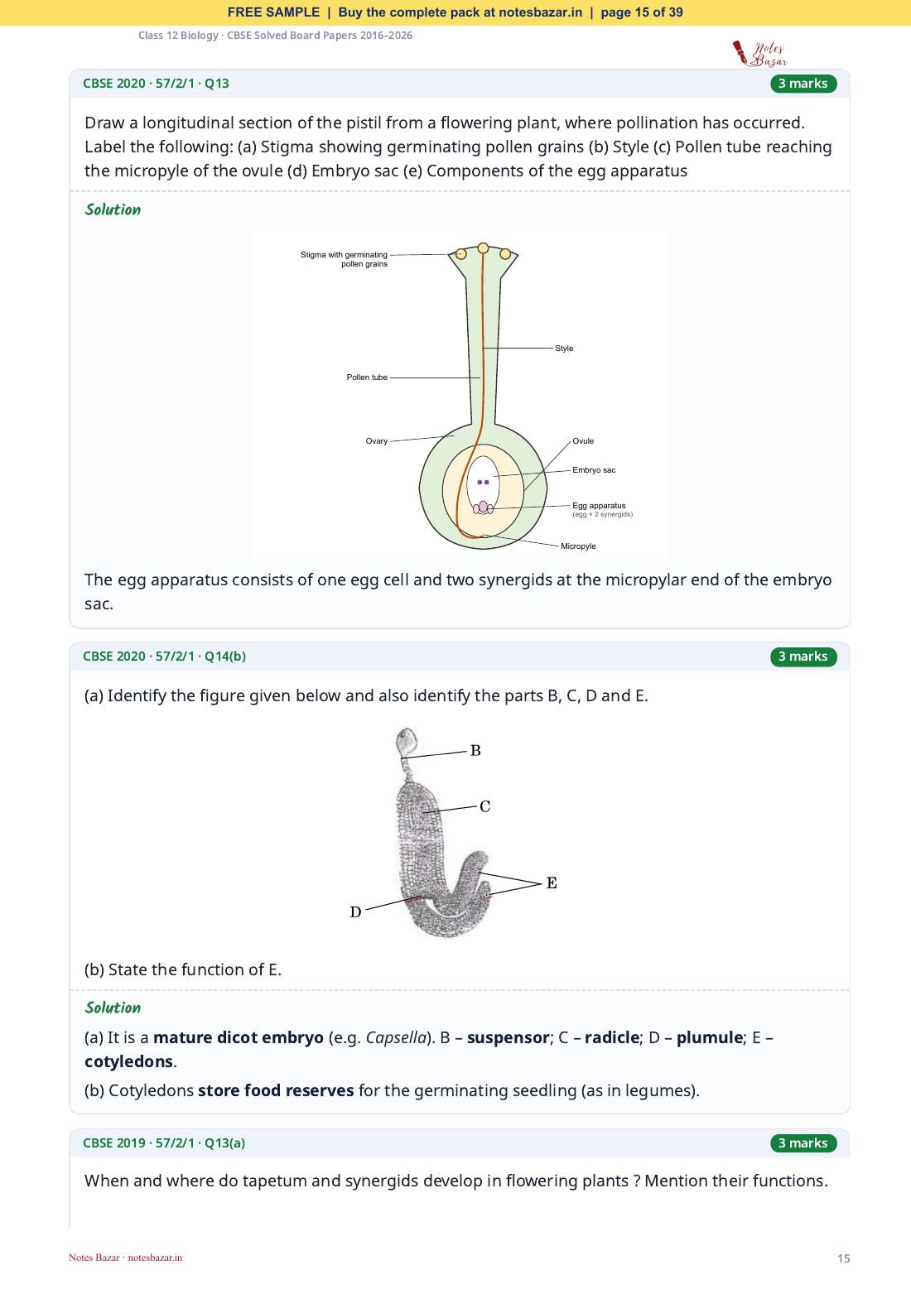The width and height of the screenshot is (911, 1289).
Task: Click the Style label in pistil diagram
Action: click(564, 349)
